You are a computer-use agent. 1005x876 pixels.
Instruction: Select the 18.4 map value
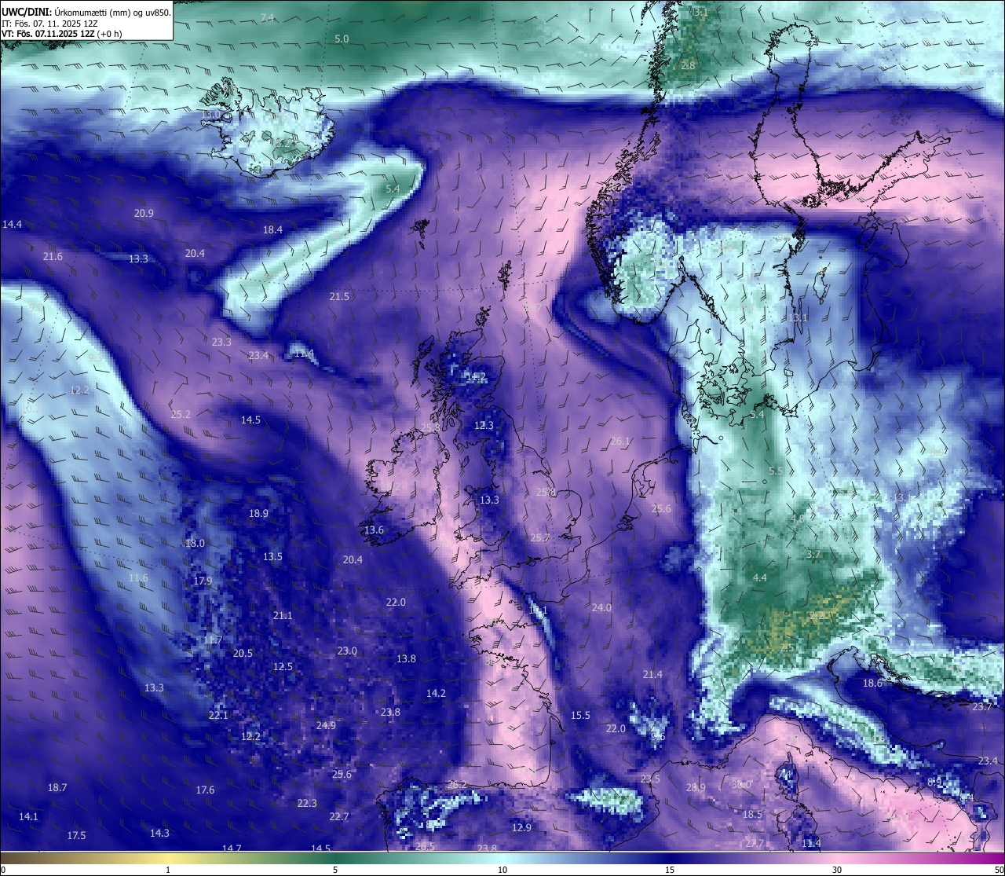pos(272,229)
